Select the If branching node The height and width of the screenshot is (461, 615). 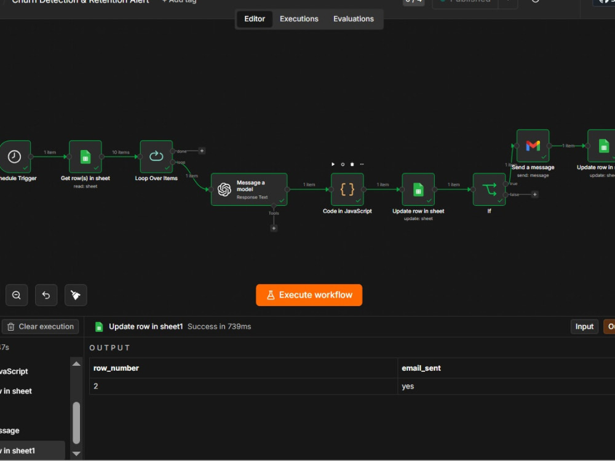pyautogui.click(x=489, y=189)
